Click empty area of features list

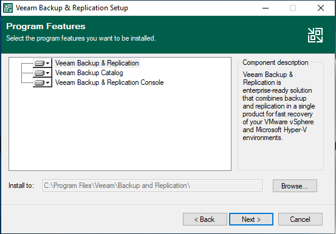[x=120, y=129]
